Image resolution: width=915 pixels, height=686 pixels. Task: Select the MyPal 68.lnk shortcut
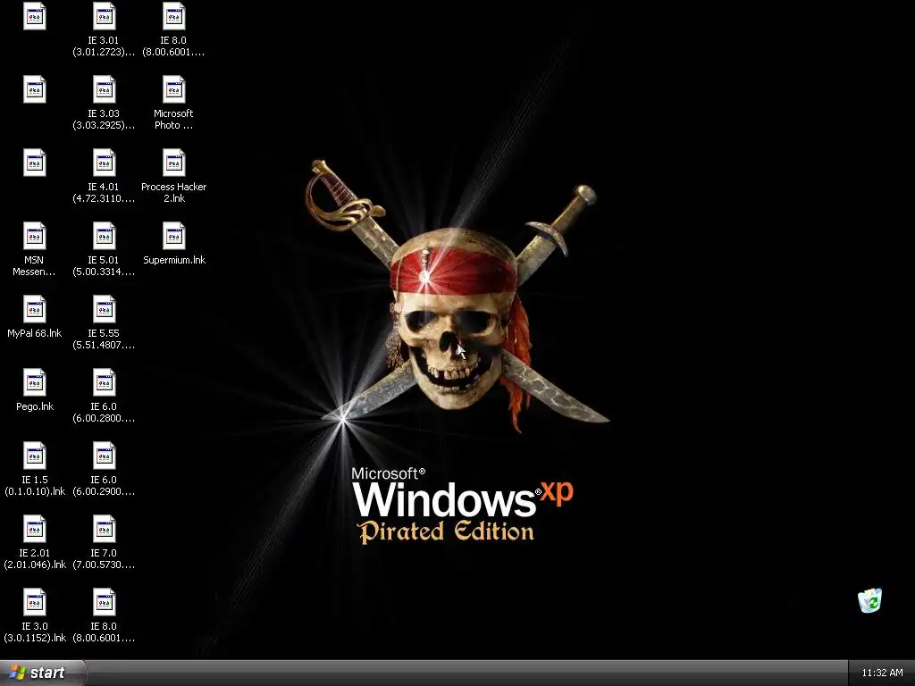(x=35, y=310)
